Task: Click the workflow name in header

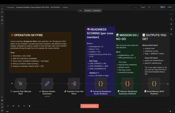Action: click(x=38, y=7)
